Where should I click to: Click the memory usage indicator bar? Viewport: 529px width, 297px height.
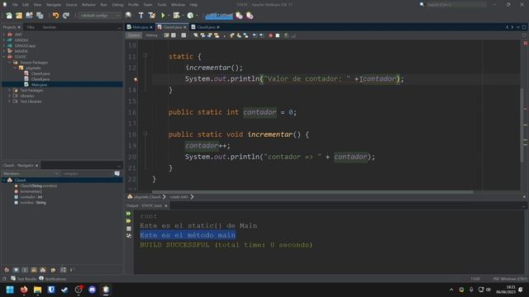[x=219, y=16]
